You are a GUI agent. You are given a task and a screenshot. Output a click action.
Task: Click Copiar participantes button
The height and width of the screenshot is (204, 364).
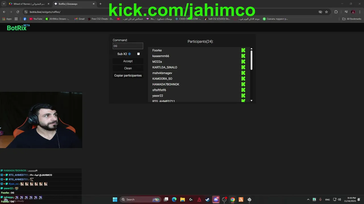click(x=128, y=75)
